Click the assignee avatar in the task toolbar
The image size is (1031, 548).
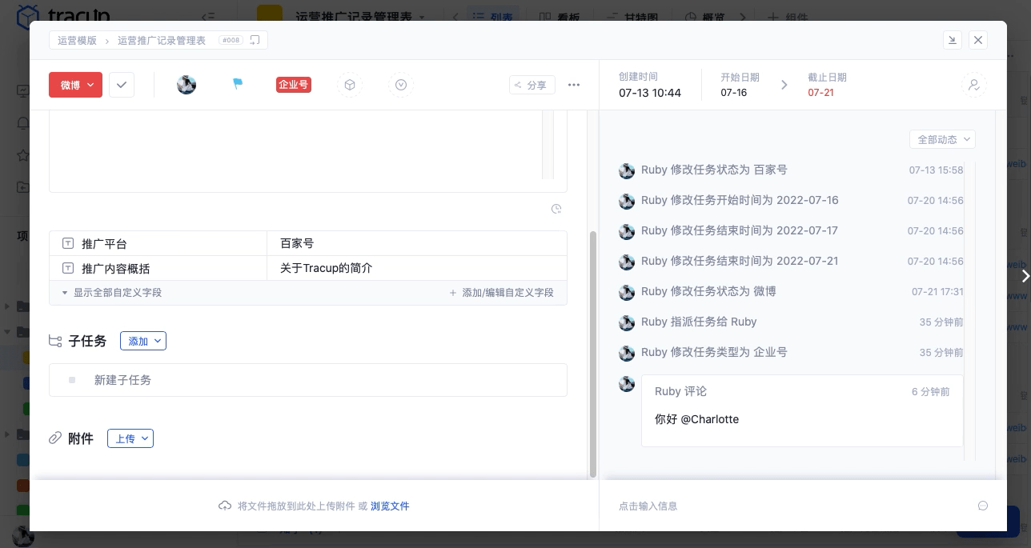(x=186, y=84)
